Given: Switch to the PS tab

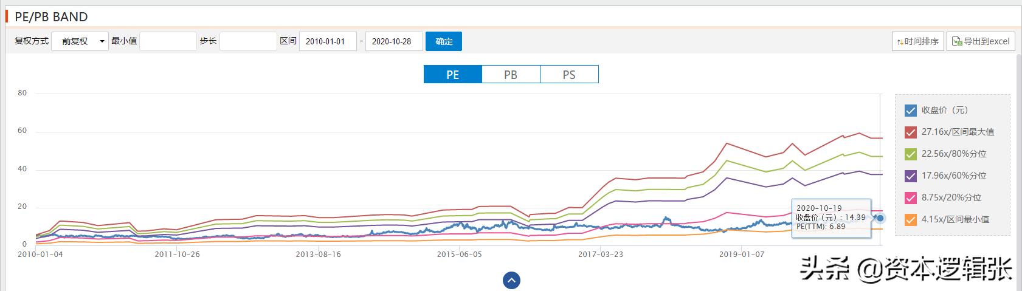Looking at the screenshot, I should point(569,75).
